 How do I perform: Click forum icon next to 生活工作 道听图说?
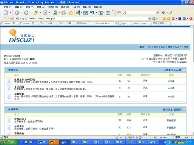tap(9, 81)
